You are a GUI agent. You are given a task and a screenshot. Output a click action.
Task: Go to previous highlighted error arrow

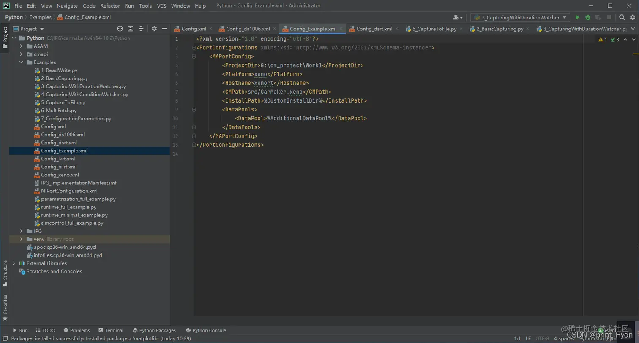[x=625, y=39]
